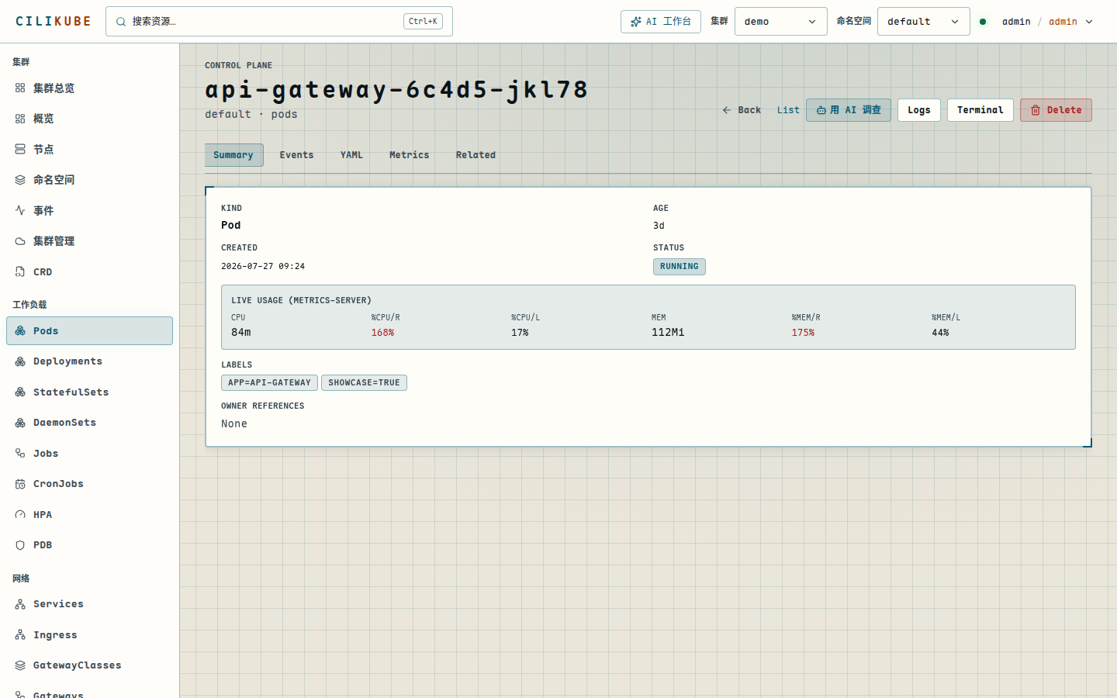Open the 命名空间 default dropdown
The image size is (1117, 698).
923,22
